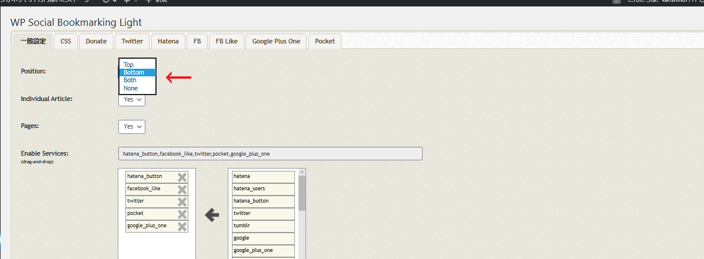Open the Pages Yes dropdown
704x259 pixels.
(x=132, y=127)
